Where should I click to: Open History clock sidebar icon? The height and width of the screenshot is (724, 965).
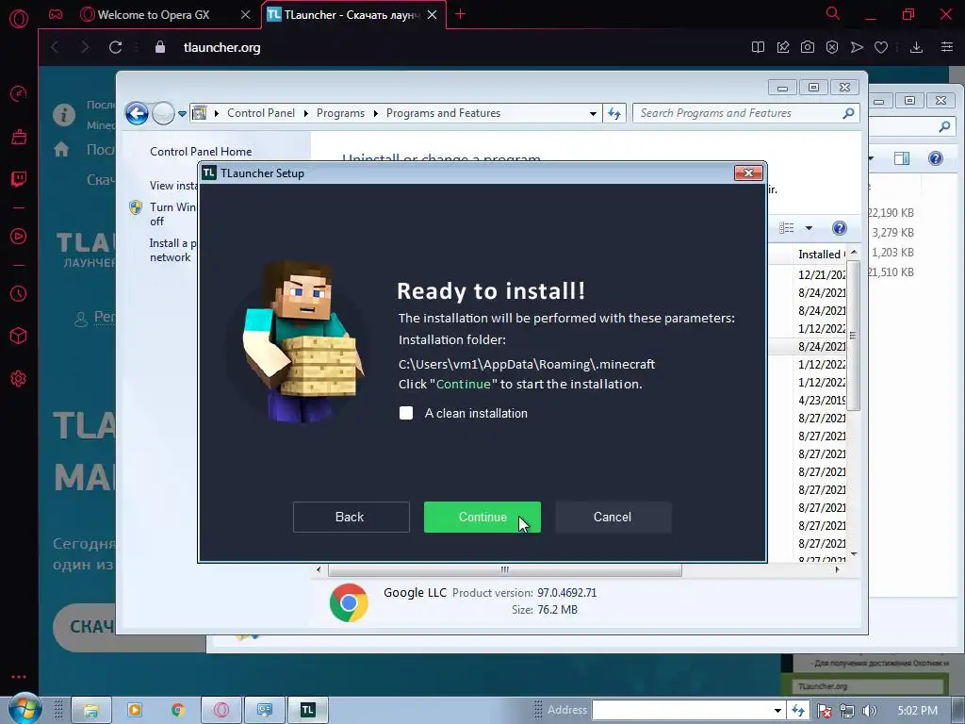pos(19,294)
